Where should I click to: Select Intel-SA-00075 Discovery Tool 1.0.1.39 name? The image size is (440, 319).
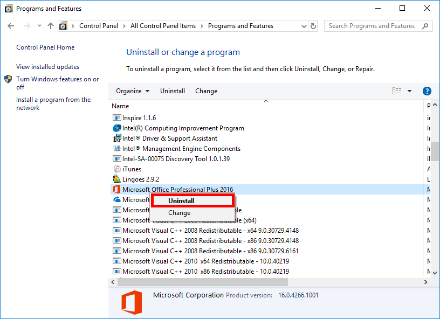tap(176, 159)
